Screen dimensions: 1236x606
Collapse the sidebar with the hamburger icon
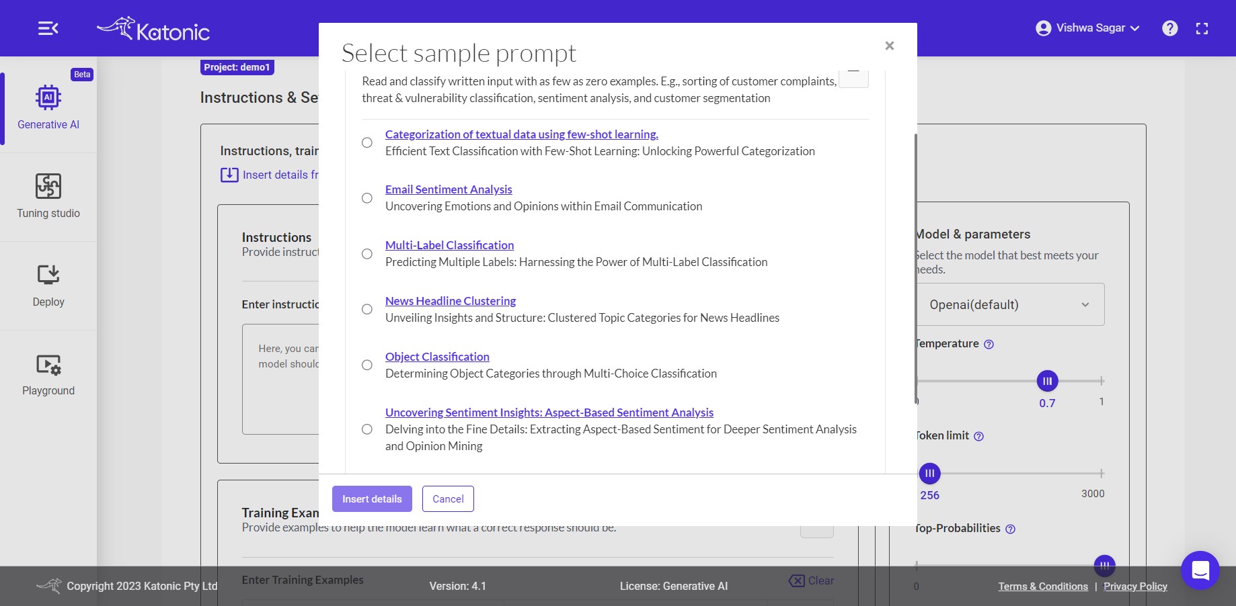(x=48, y=28)
